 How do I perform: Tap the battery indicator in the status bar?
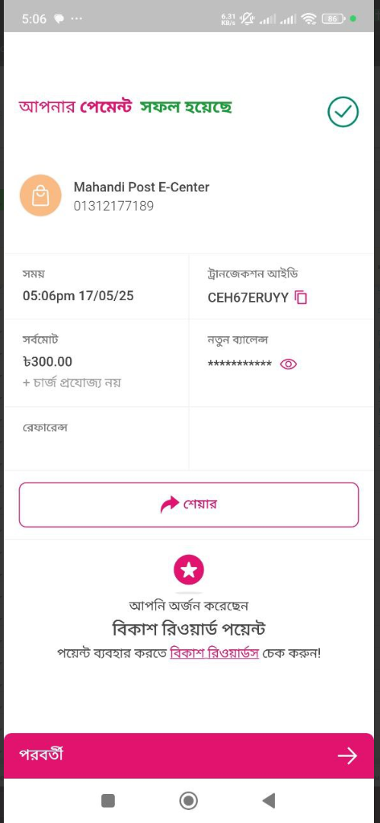pos(334,19)
